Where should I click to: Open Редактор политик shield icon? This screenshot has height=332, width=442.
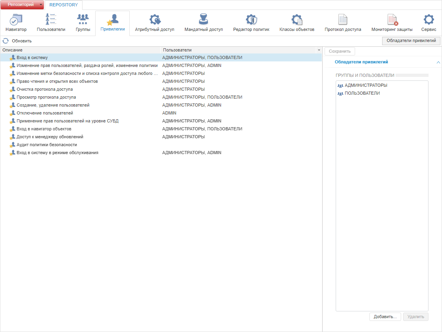coord(251,19)
